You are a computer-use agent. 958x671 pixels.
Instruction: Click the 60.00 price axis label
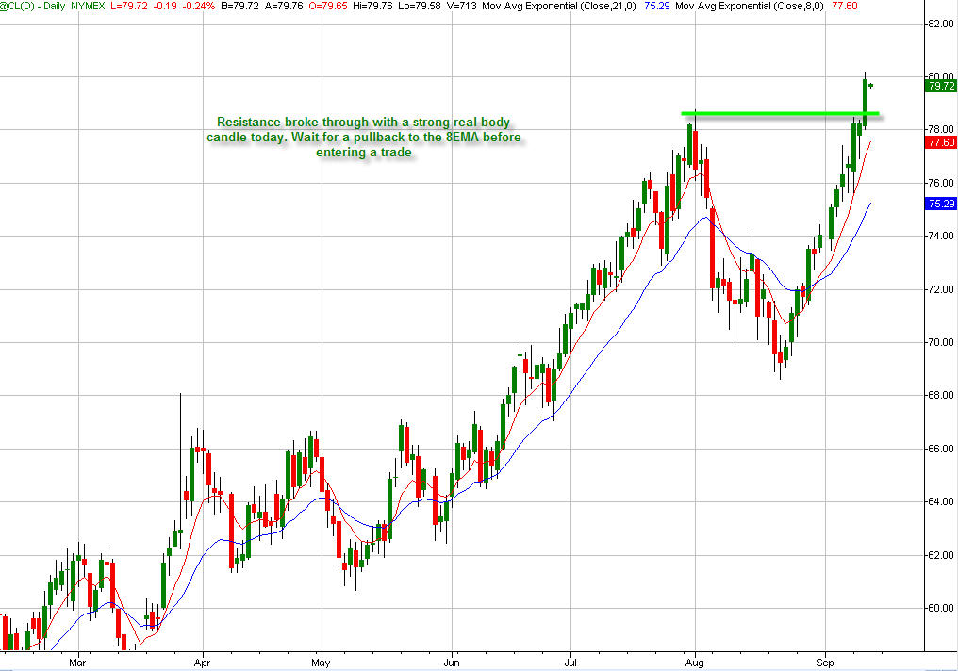tap(941, 608)
